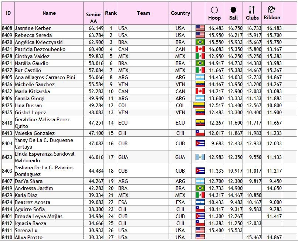This screenshot has width=298, height=241.
Task: Click the Canadian flag beside Patricia Bezzoubenko
Action: [200, 49]
